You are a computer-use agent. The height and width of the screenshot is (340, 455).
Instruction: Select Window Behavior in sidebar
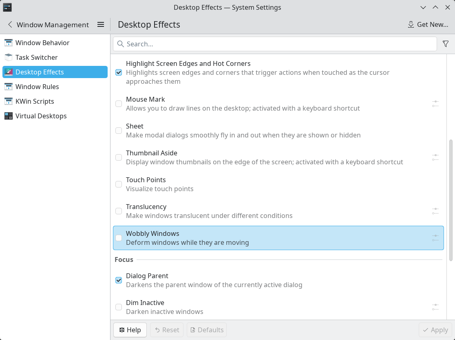[x=42, y=43]
